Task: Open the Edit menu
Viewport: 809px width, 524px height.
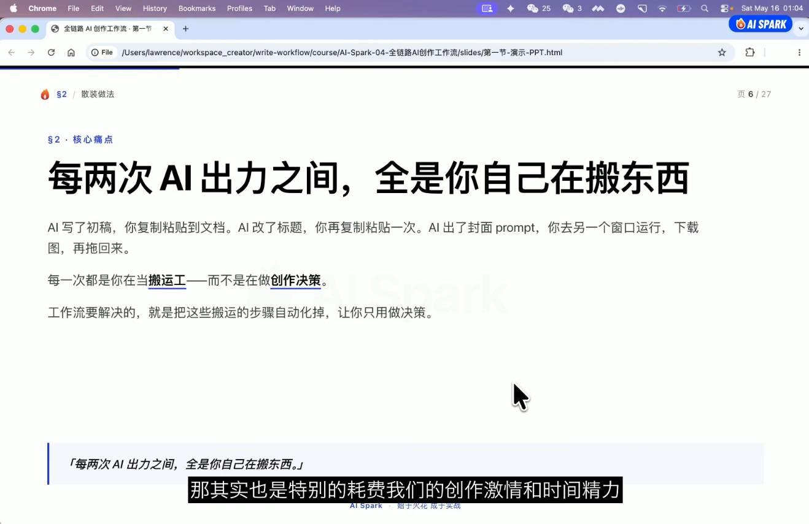Action: (x=97, y=9)
